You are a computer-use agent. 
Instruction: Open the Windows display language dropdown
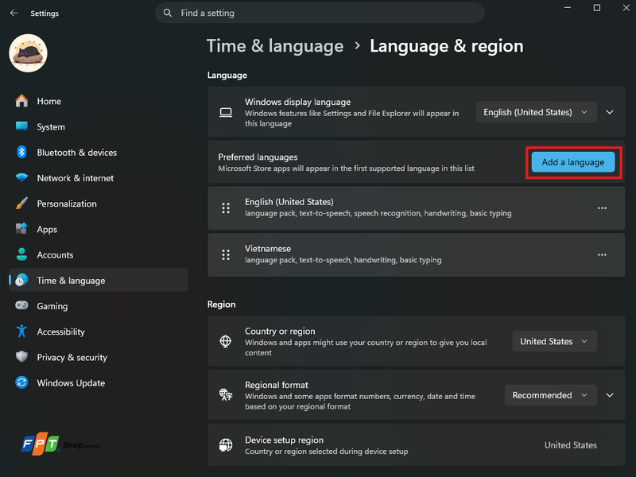(x=536, y=112)
